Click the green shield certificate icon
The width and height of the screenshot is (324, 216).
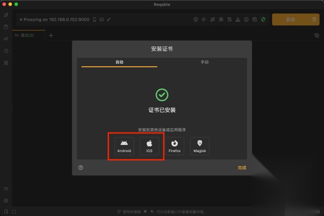[263, 19]
